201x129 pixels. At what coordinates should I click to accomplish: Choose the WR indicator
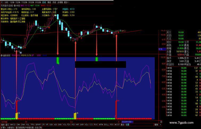pos(77,125)
